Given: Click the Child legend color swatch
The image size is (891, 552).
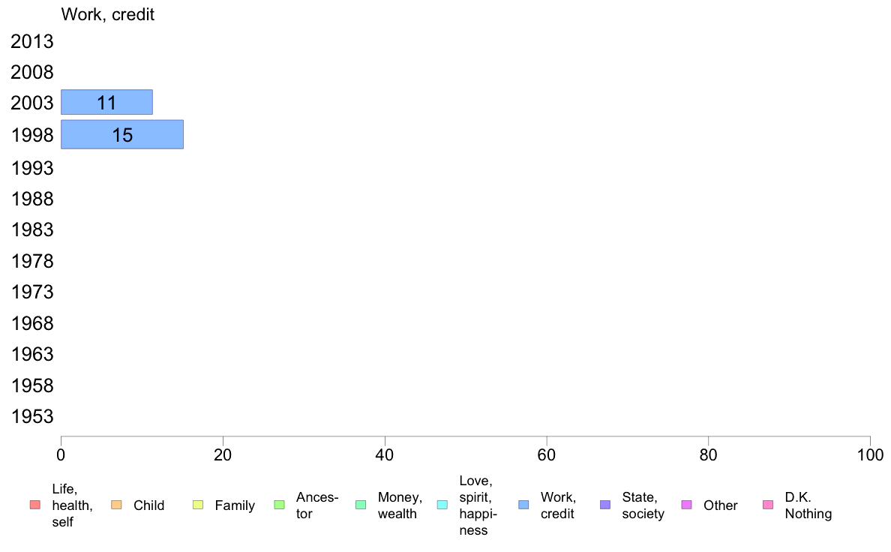Looking at the screenshot, I should [x=115, y=505].
